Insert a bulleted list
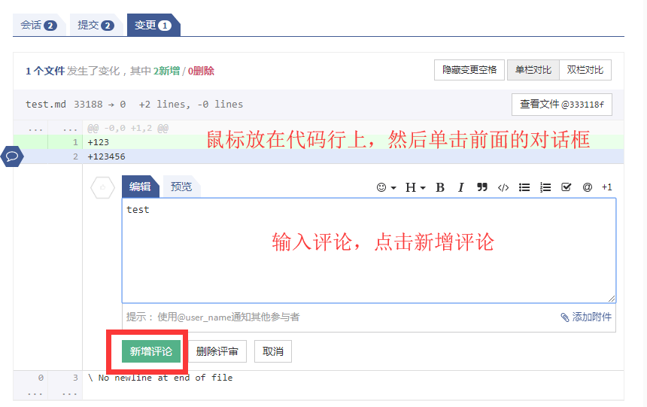This screenshot has width=647, height=407. click(524, 187)
